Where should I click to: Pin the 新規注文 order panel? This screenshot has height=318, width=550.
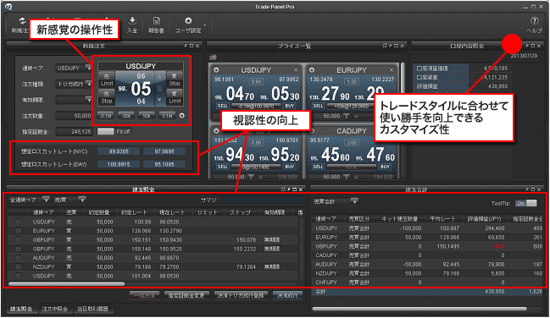(x=186, y=46)
